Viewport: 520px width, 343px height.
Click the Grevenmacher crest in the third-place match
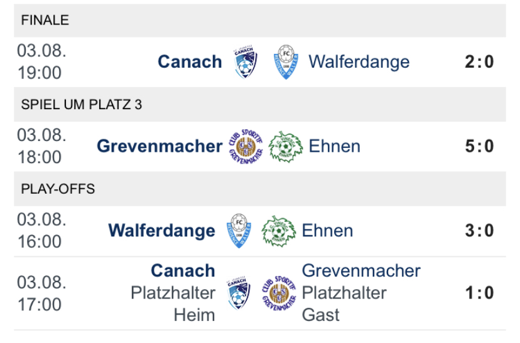[246, 147]
